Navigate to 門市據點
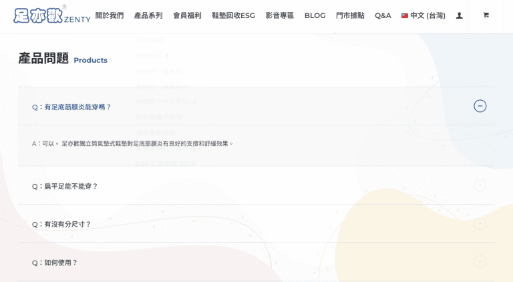Screen dimensions: 513x282 pos(350,15)
